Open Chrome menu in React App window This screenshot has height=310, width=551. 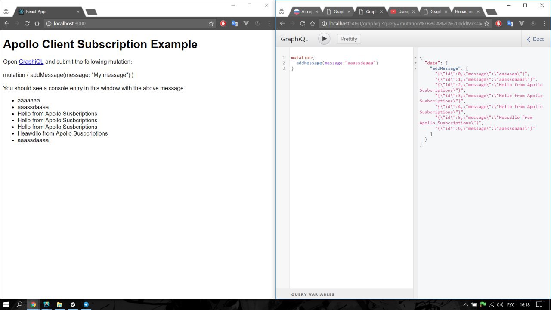pyautogui.click(x=269, y=24)
